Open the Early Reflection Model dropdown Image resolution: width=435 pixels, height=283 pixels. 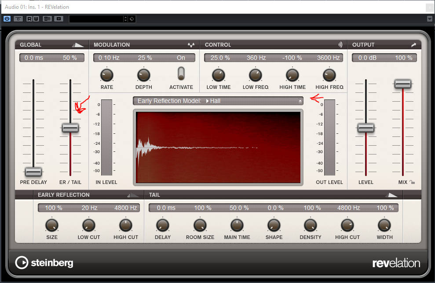(x=218, y=101)
